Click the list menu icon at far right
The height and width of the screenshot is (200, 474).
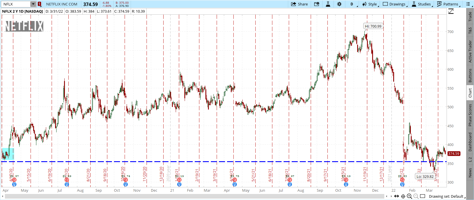pos(468,4)
